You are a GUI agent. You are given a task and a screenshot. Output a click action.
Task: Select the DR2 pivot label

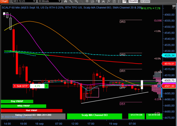tap(122, 55)
